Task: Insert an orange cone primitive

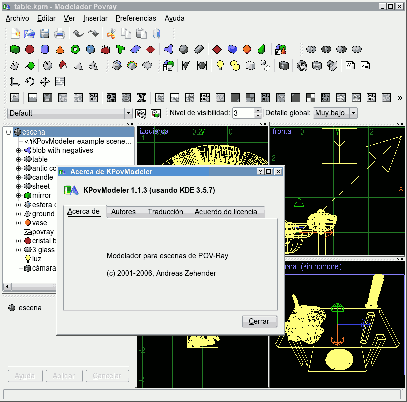Action: (60, 49)
